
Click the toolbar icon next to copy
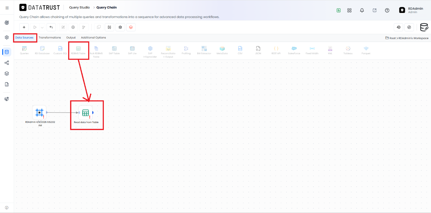(109, 27)
